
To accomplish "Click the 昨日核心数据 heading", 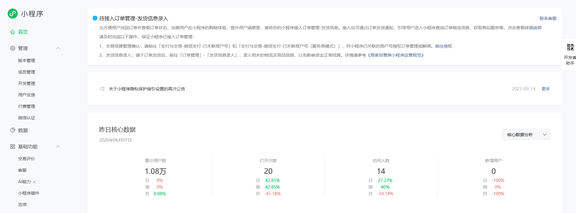I will (x=117, y=130).
